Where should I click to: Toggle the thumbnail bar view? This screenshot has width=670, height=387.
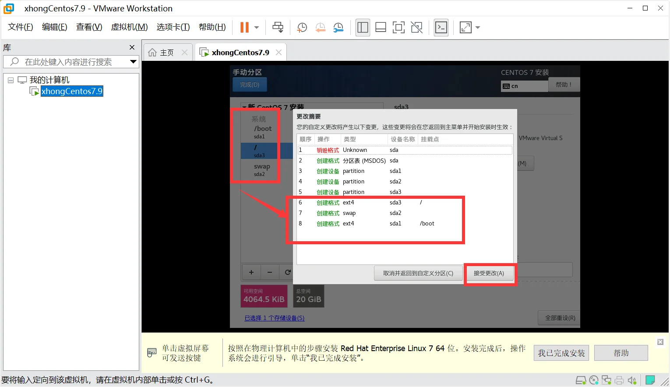click(x=381, y=28)
